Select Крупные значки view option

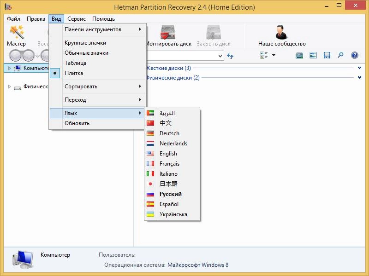(97, 43)
